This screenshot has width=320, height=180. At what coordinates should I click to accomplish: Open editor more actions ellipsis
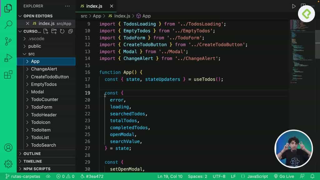coord(313,6)
